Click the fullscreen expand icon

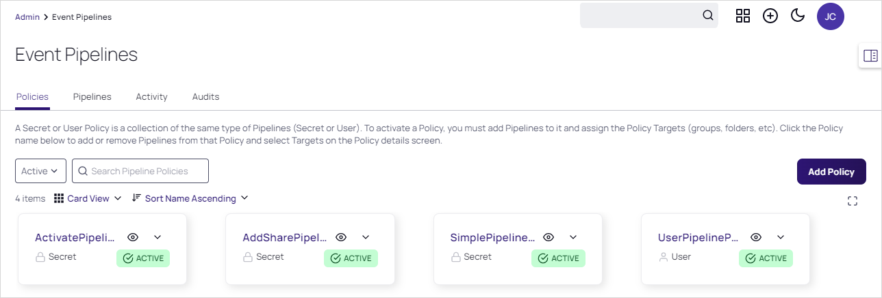tap(853, 201)
